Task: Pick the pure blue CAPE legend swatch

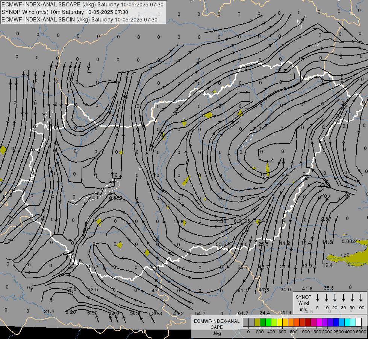Action: [336, 322]
